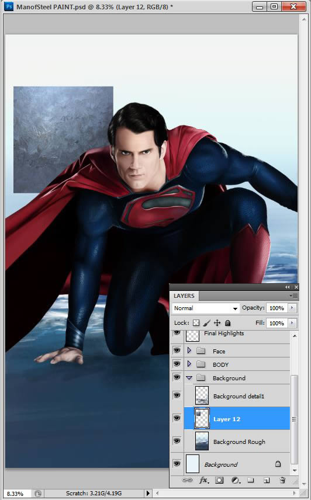The width and height of the screenshot is (311, 500).
Task: Open the Layers panel options menu
Action: [x=293, y=296]
